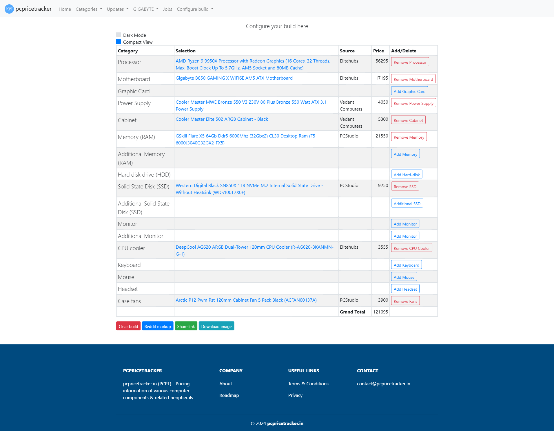Add a Mouse
Screen dimensions: 554x431
click(404, 277)
